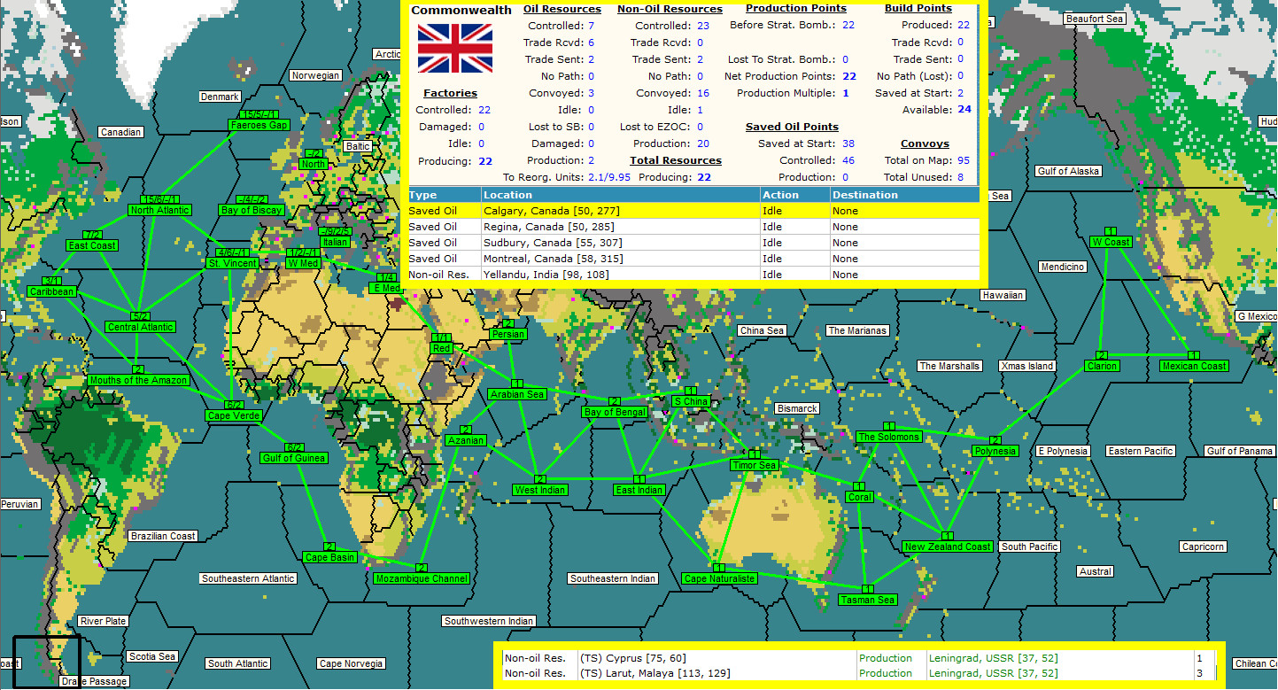Click the Timor Sea convoy label
Screen dimensions: 1278x690
[x=755, y=466]
